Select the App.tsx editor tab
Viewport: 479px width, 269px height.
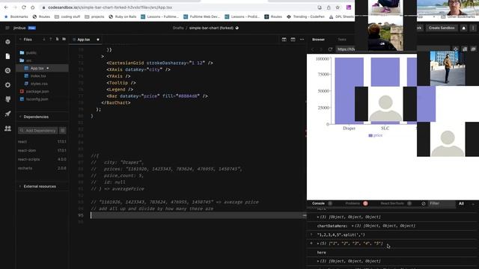pyautogui.click(x=83, y=40)
